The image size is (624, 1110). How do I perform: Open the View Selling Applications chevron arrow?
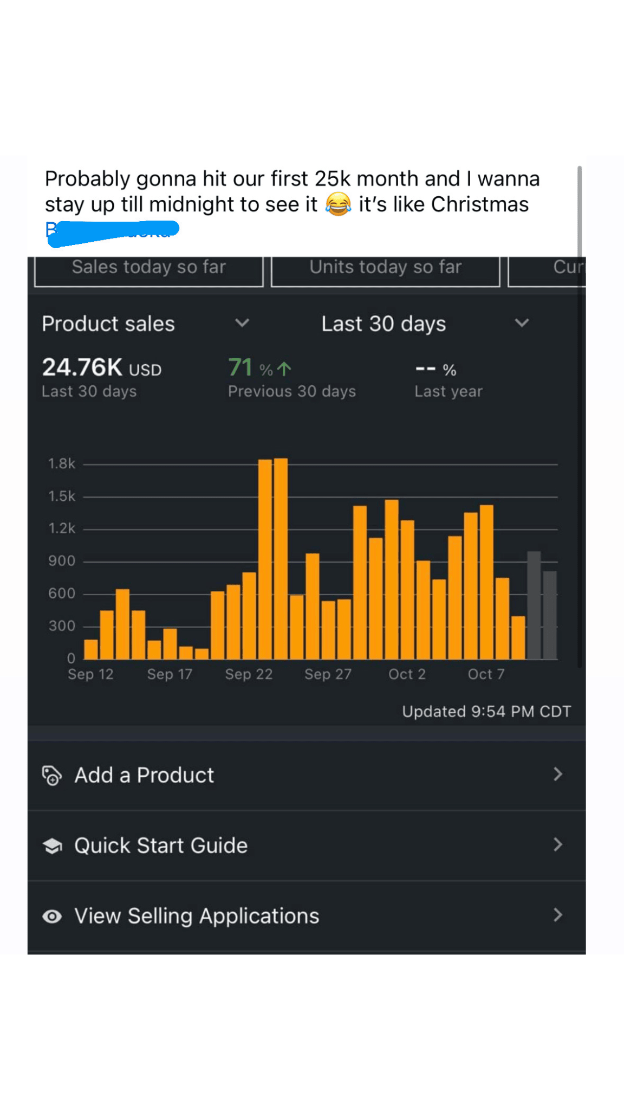558,915
